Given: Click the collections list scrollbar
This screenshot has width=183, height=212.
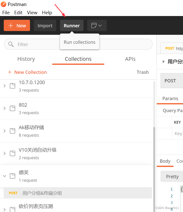Looking at the screenshot, I should 154,169.
